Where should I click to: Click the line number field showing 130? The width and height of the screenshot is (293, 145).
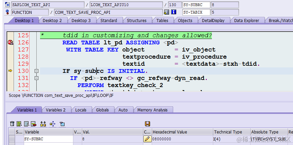[175, 5]
